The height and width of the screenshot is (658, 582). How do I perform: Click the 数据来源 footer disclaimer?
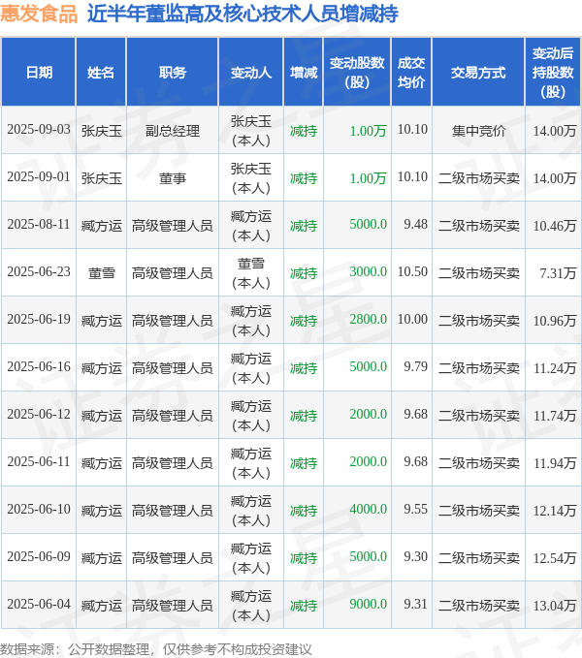click(156, 649)
